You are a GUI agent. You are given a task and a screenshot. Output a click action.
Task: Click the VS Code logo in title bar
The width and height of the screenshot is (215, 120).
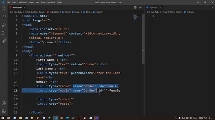[3, 2]
